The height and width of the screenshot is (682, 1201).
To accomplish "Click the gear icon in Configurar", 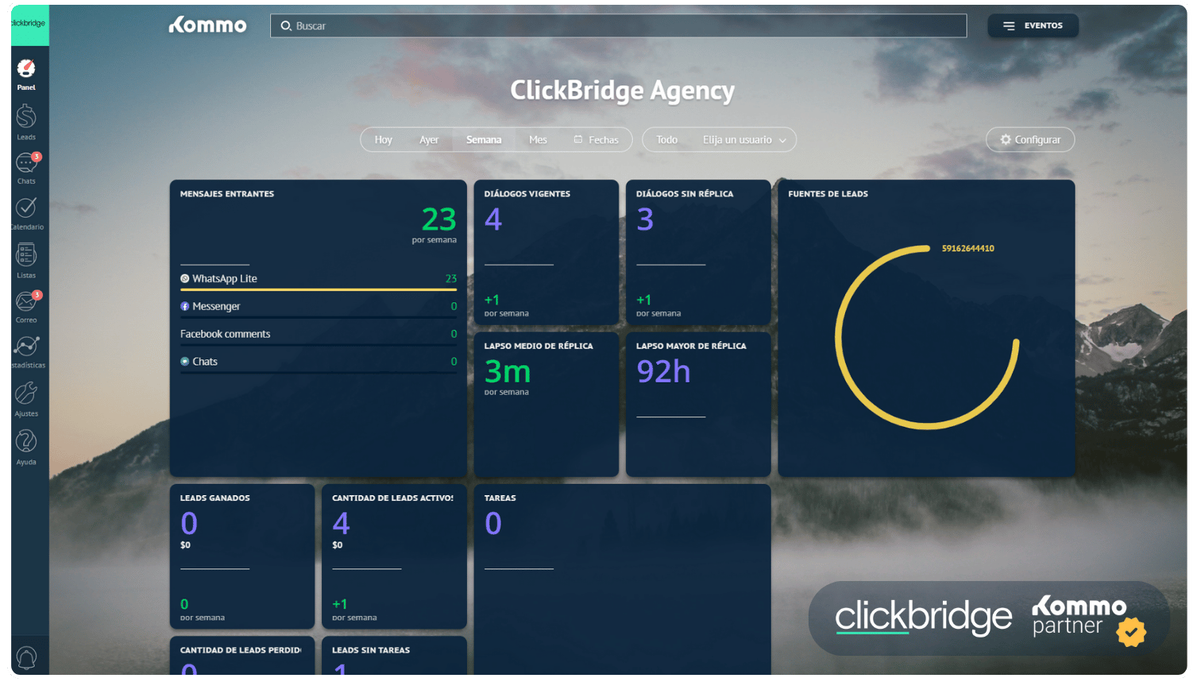I will point(1006,140).
